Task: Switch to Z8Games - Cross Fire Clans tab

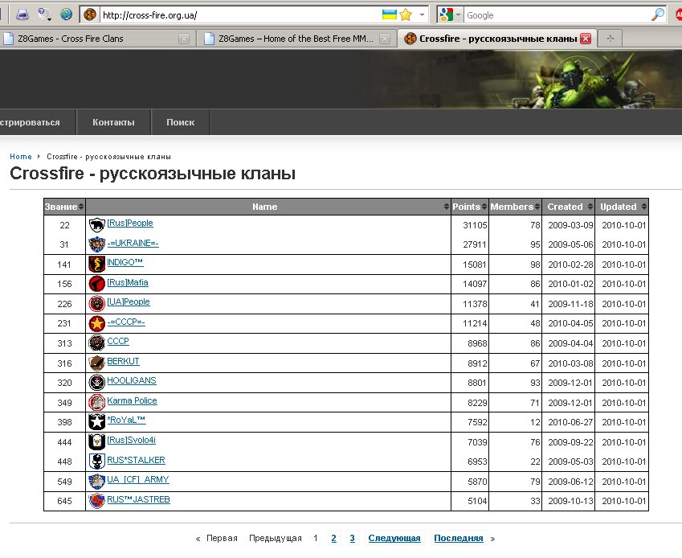Action: 97,39
